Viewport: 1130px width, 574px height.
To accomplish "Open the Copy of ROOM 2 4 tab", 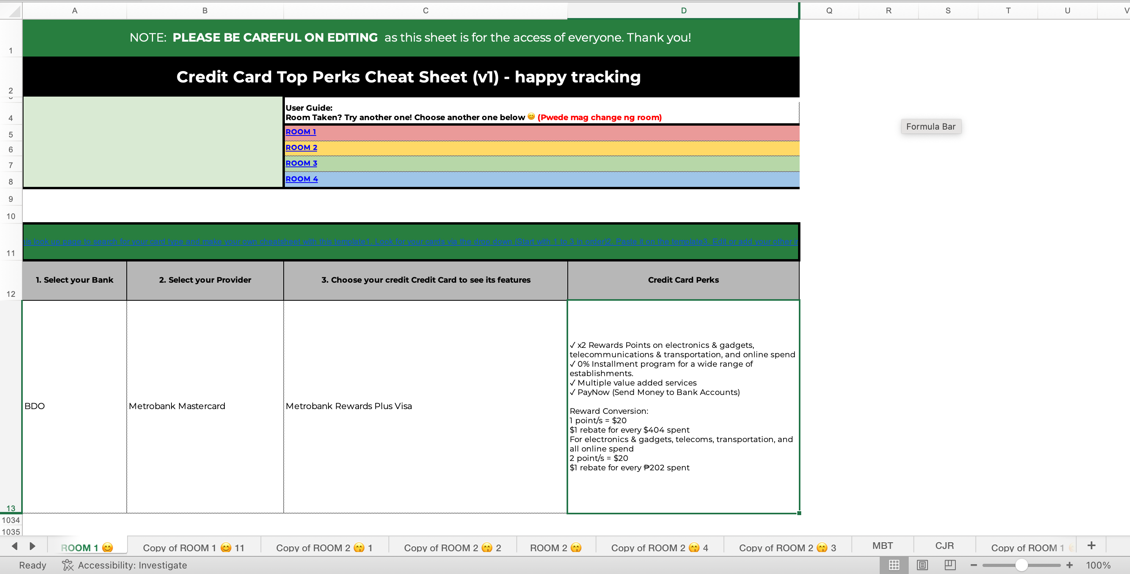I will tap(659, 547).
